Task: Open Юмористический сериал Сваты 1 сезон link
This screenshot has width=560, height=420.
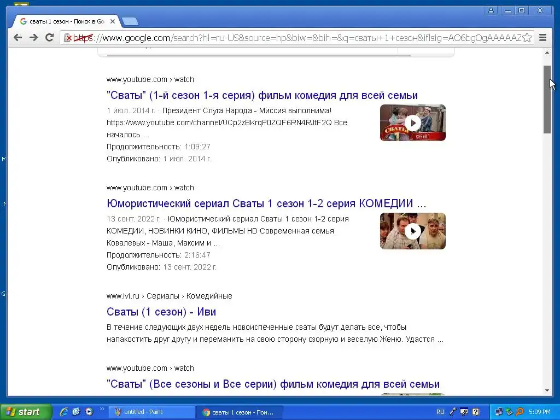Action: point(266,203)
